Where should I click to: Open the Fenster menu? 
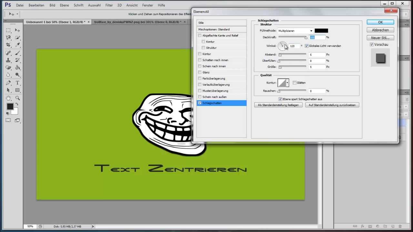pyautogui.click(x=148, y=5)
